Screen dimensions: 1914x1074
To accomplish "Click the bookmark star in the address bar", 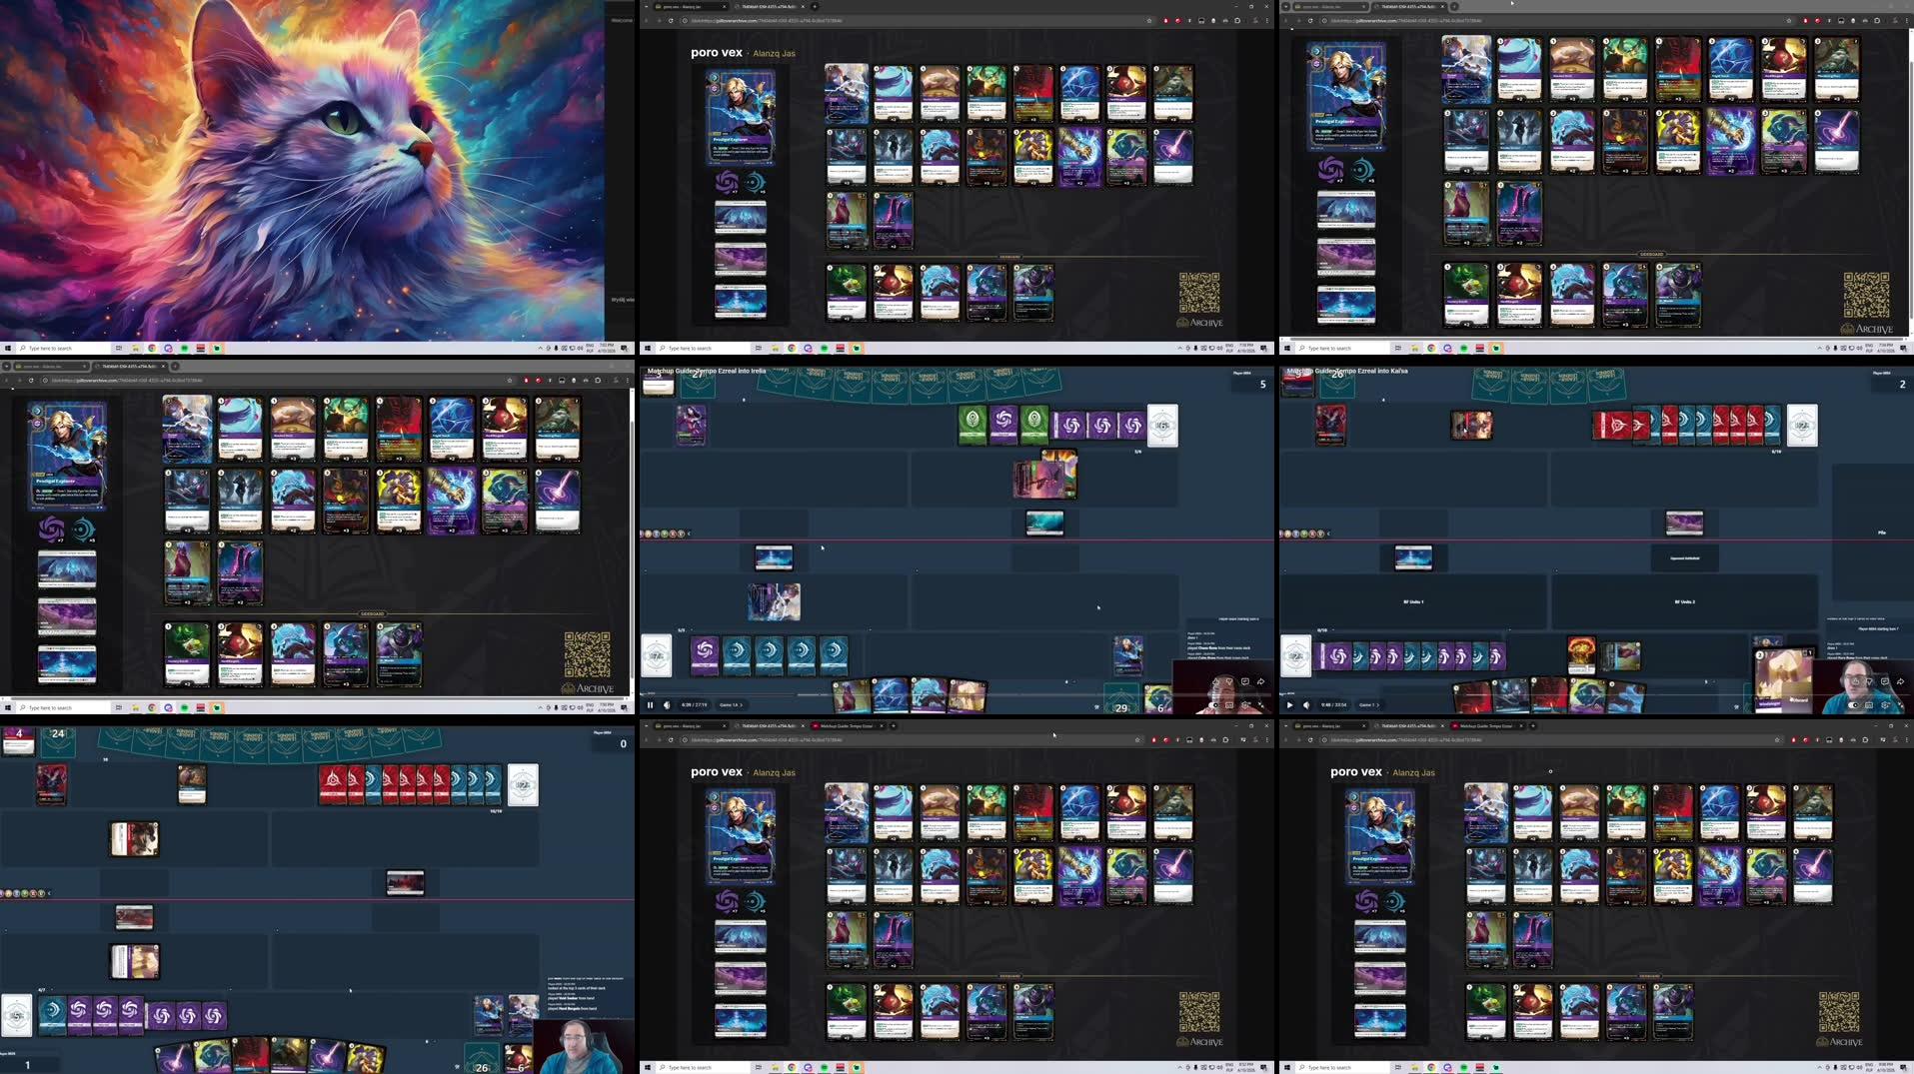I will coord(1148,20).
